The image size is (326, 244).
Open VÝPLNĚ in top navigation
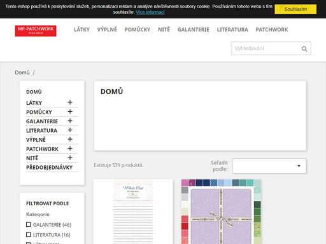coord(107,30)
